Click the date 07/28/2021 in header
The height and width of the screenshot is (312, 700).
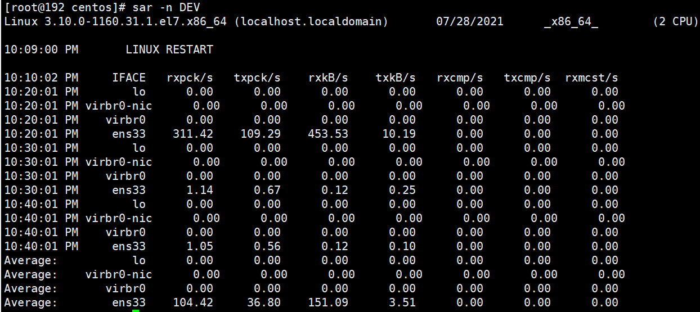470,22
